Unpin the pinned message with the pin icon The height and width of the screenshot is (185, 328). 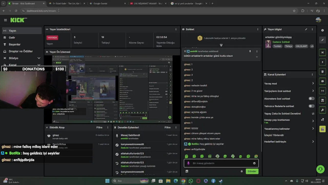(250, 51)
